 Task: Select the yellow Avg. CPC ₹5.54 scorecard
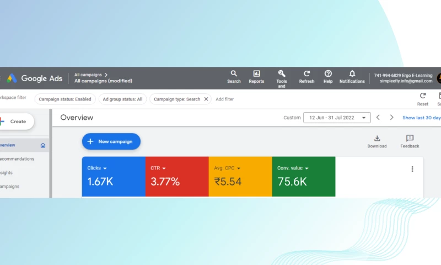[240, 177]
